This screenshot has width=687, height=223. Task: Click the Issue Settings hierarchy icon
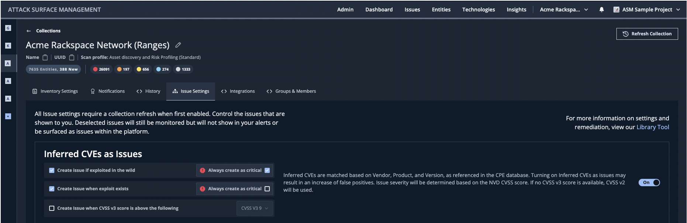175,91
